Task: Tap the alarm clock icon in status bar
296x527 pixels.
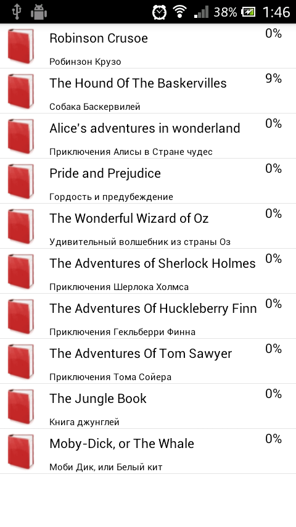Action: tap(159, 12)
